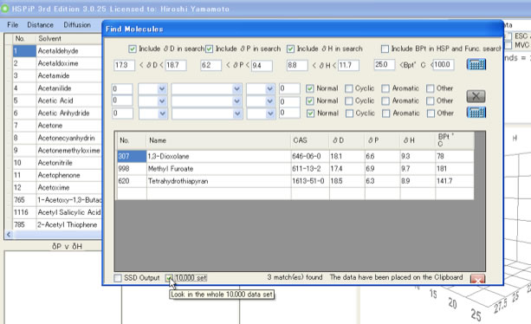Click the green HSPiP app icon in the title bar
The image size is (531, 324).
tap(4, 9)
